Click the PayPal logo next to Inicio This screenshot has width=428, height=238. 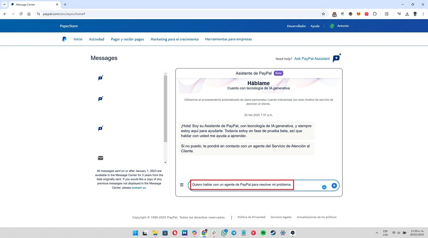click(x=64, y=39)
